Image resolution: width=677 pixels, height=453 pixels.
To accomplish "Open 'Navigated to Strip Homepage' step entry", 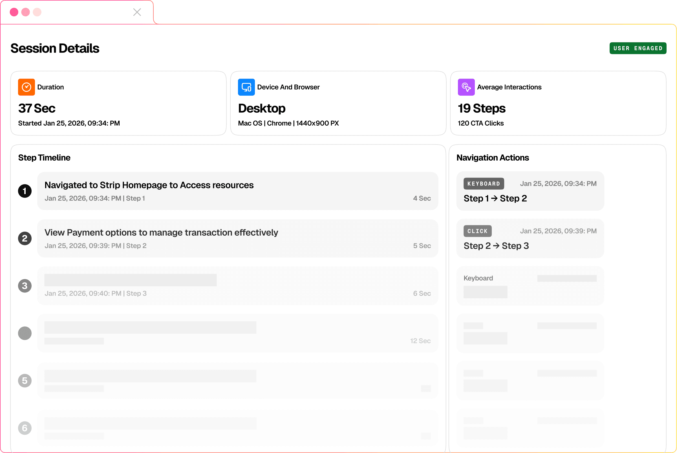I will point(237,191).
